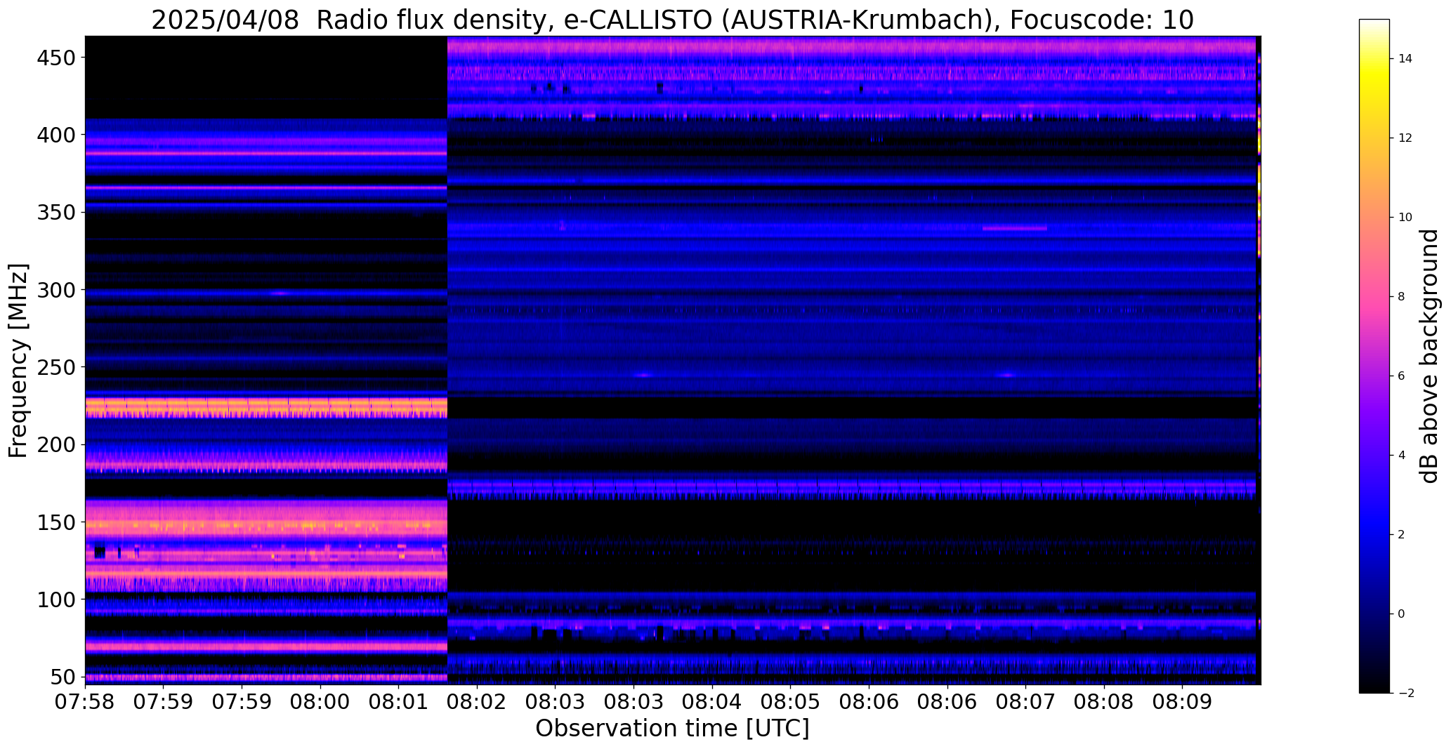The height and width of the screenshot is (749, 1451).
Task: Click the colorbar tick label −2
Action: pyautogui.click(x=1406, y=694)
